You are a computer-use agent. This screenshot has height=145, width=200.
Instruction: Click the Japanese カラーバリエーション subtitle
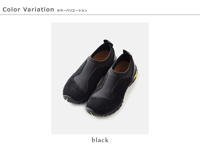coord(72,10)
